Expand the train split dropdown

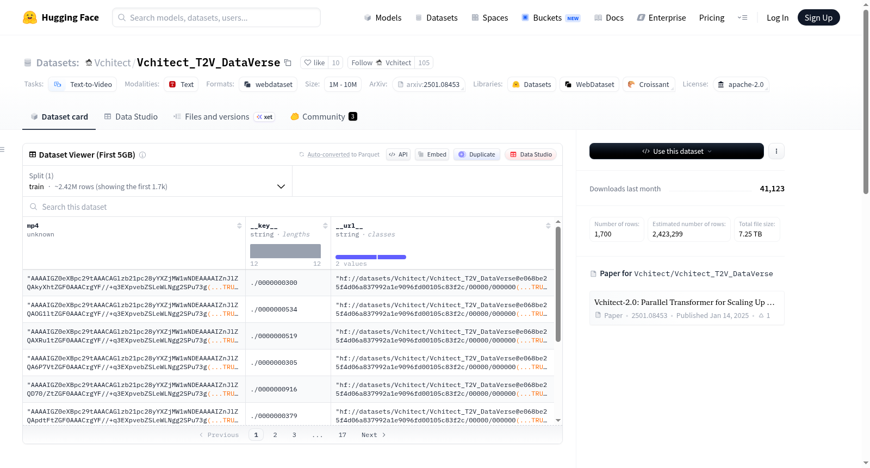coord(158,181)
